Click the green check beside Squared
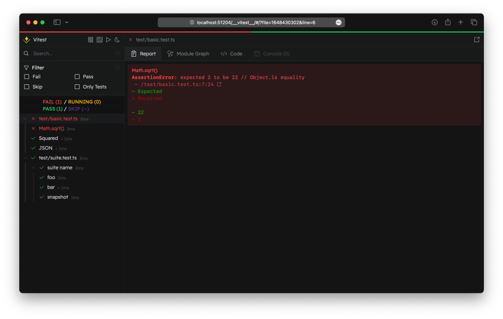 pyautogui.click(x=33, y=138)
